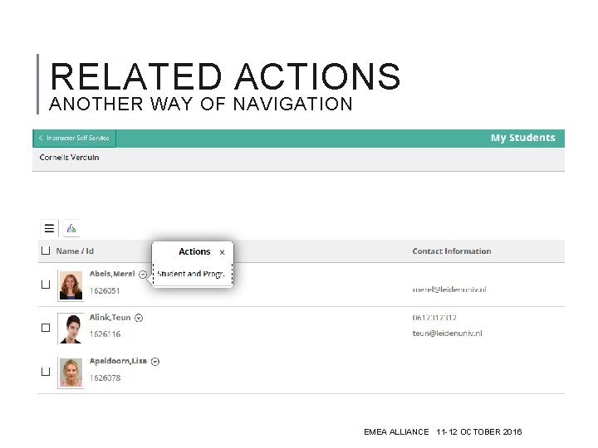The height and width of the screenshot is (448, 598).
Task: Open related actions for Alink,Teun
Action: point(139,318)
